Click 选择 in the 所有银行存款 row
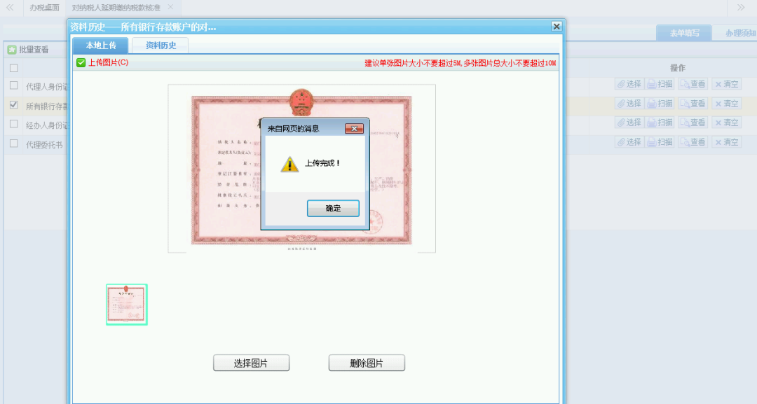The height and width of the screenshot is (404, 757). pyautogui.click(x=629, y=104)
